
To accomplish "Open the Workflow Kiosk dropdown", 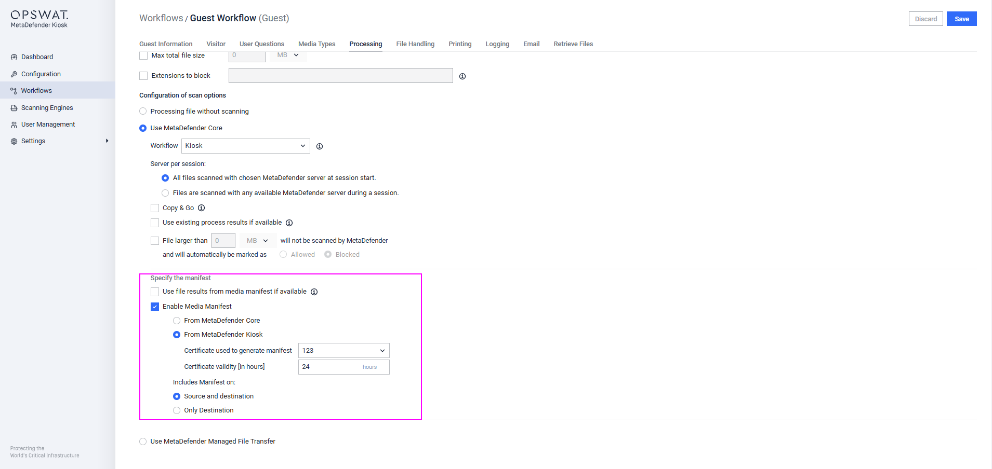I will coord(246,146).
